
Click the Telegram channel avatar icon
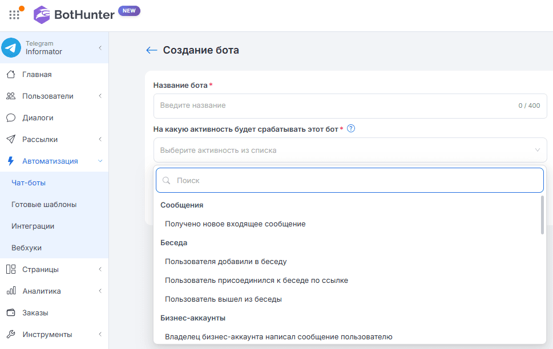pos(11,47)
